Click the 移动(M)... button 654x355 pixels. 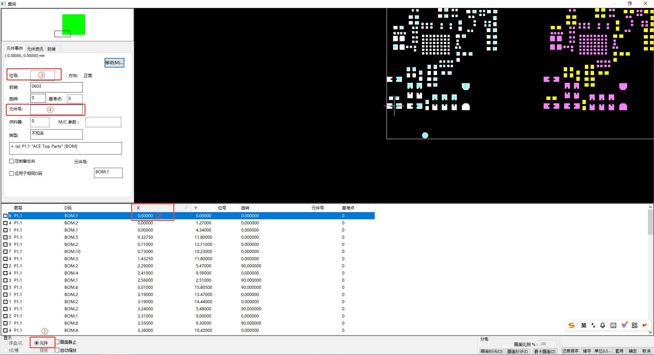114,63
